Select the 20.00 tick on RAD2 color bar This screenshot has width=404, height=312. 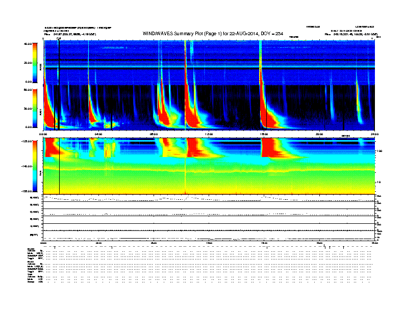tap(28, 63)
